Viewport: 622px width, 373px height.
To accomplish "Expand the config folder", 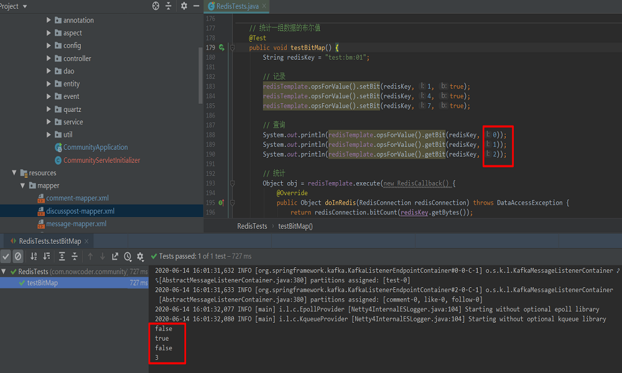I will coord(49,45).
